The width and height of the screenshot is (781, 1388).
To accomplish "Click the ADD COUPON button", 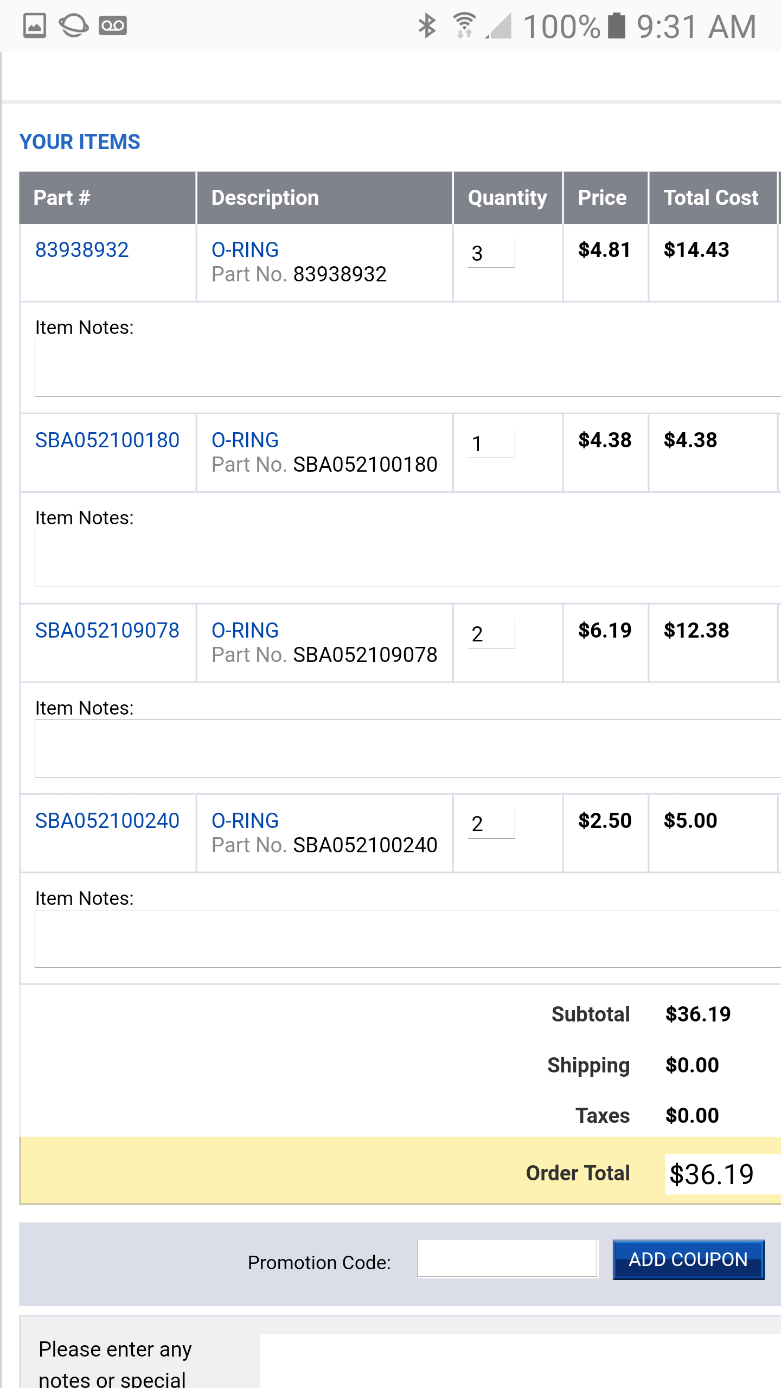I will 688,1260.
